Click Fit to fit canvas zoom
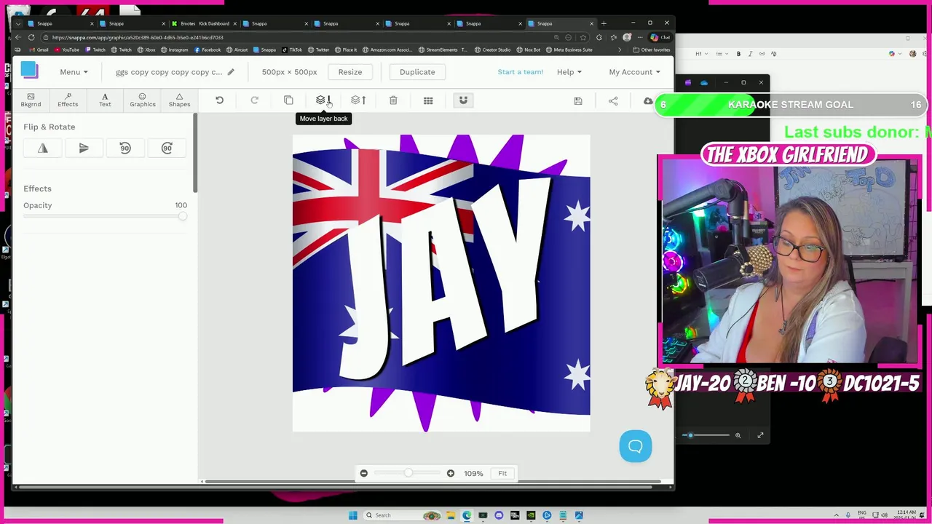This screenshot has height=524, width=932. [502, 473]
